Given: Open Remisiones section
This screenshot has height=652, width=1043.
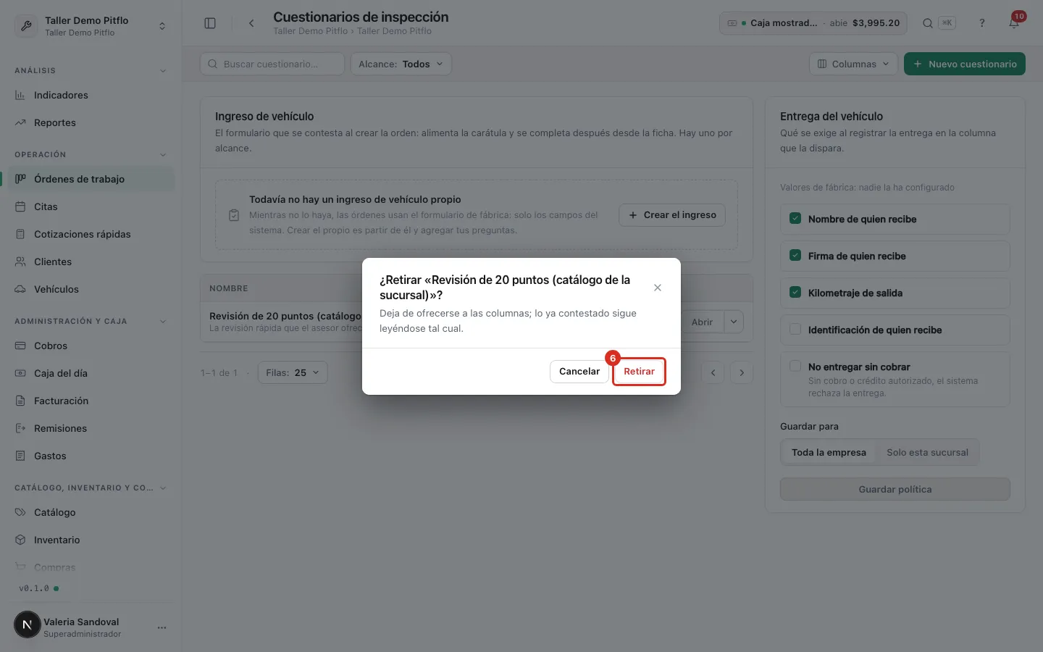Looking at the screenshot, I should click(91, 428).
